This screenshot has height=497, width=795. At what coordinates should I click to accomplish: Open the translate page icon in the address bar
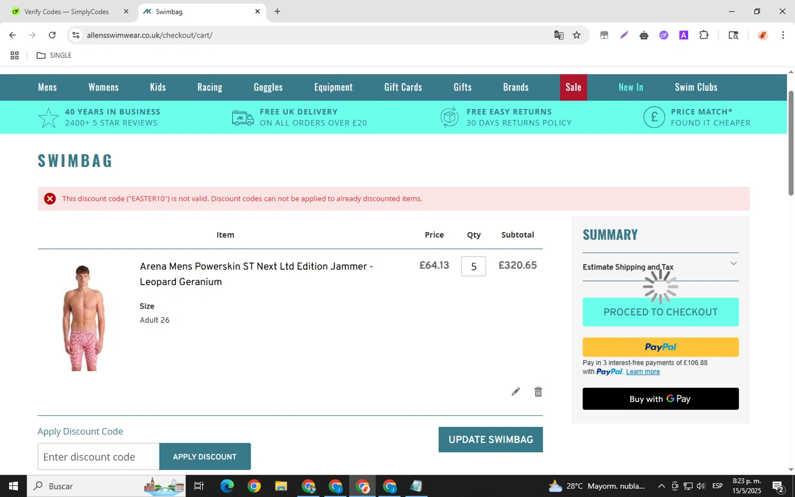tap(559, 35)
